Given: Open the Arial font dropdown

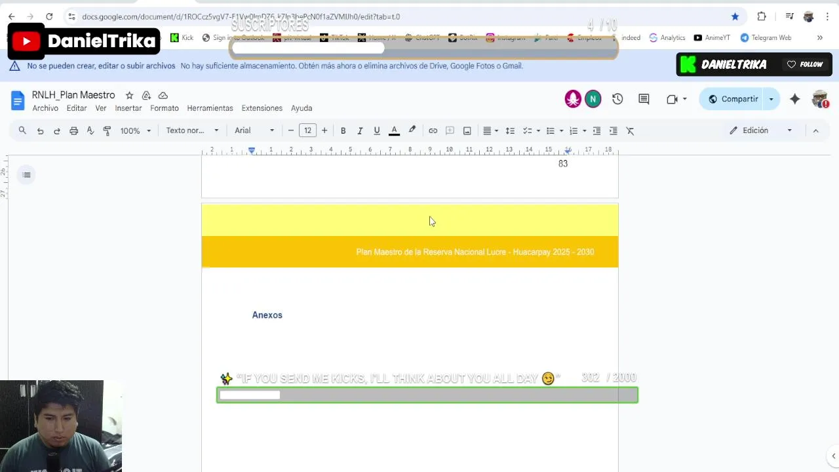Looking at the screenshot, I should 255,130.
